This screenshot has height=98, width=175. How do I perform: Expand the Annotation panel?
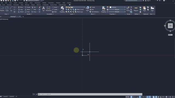(x=50, y=14)
